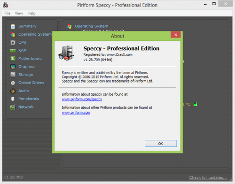The width and height of the screenshot is (235, 184).
Task: Select the Network section
Action: pyautogui.click(x=26, y=107)
